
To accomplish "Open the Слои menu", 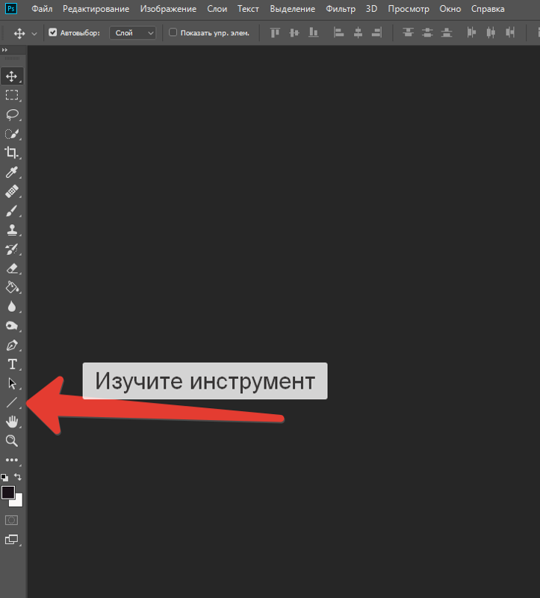I will pos(217,9).
